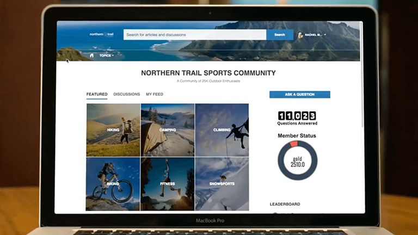Click the gold Member Status donut chart

pos(297,160)
